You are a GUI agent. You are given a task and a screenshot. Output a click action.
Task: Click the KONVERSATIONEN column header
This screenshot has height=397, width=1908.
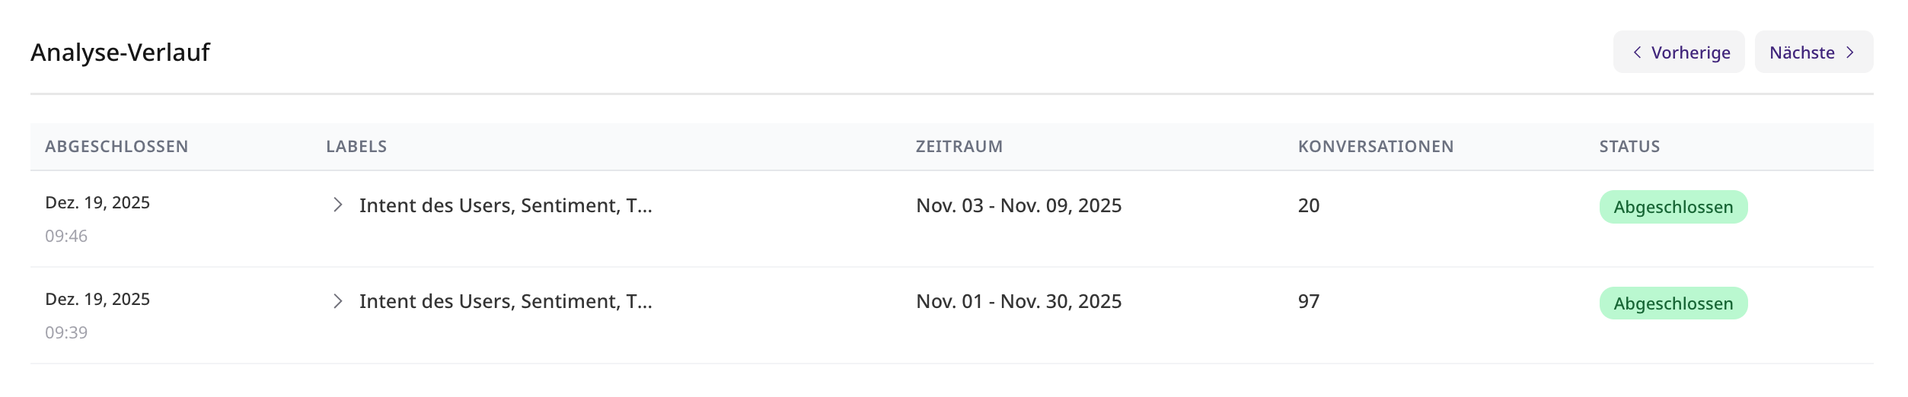point(1375,147)
